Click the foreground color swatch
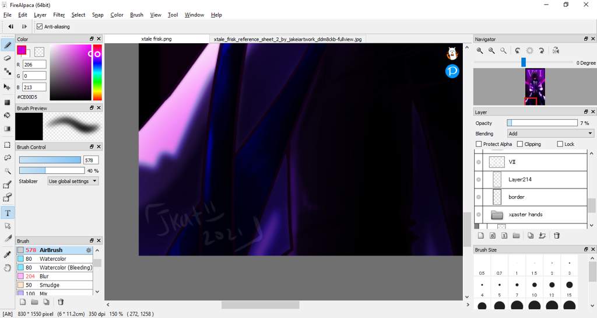Viewport: 597px width, 318px height. click(x=22, y=50)
